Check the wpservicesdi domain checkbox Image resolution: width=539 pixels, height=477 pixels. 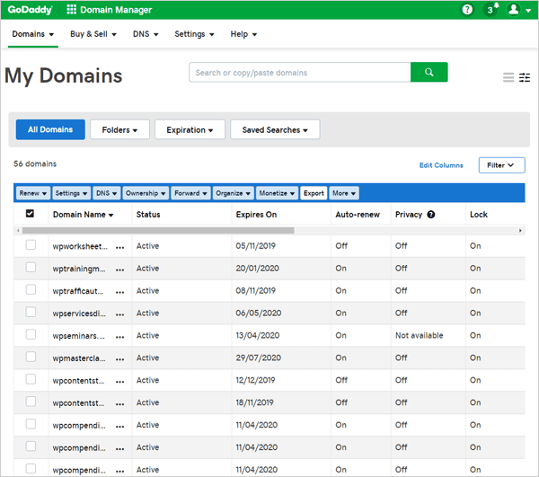click(31, 312)
